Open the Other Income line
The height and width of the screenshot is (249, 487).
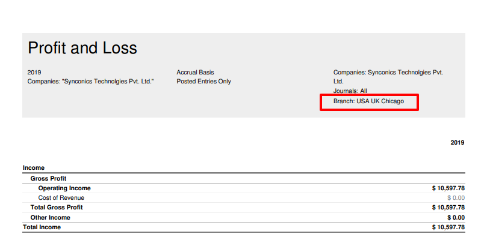[x=51, y=217]
